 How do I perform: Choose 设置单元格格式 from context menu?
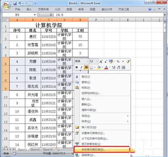click(102, 133)
